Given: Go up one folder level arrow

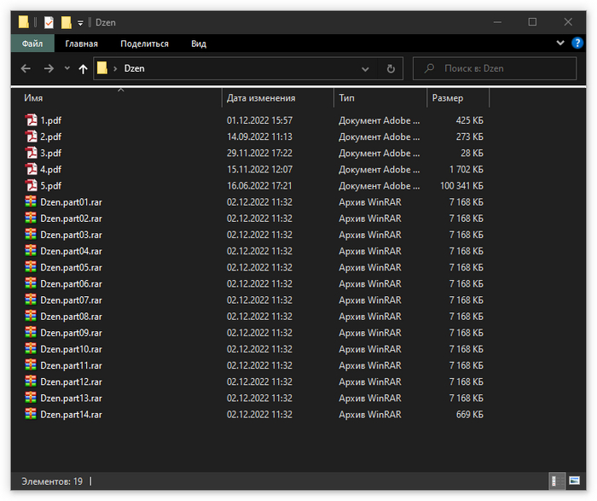Looking at the screenshot, I should (83, 69).
